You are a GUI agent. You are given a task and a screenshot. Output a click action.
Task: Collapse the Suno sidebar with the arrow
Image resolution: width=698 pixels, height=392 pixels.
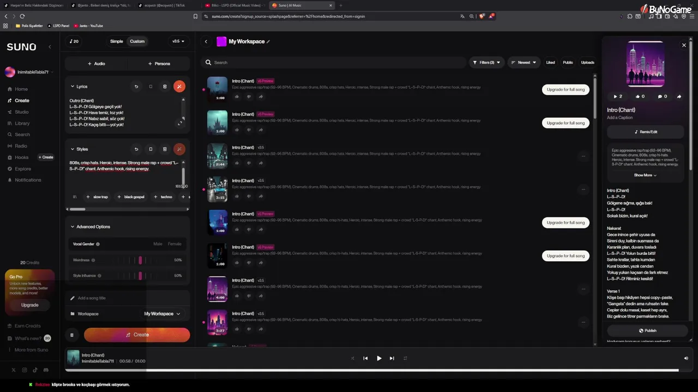click(50, 47)
